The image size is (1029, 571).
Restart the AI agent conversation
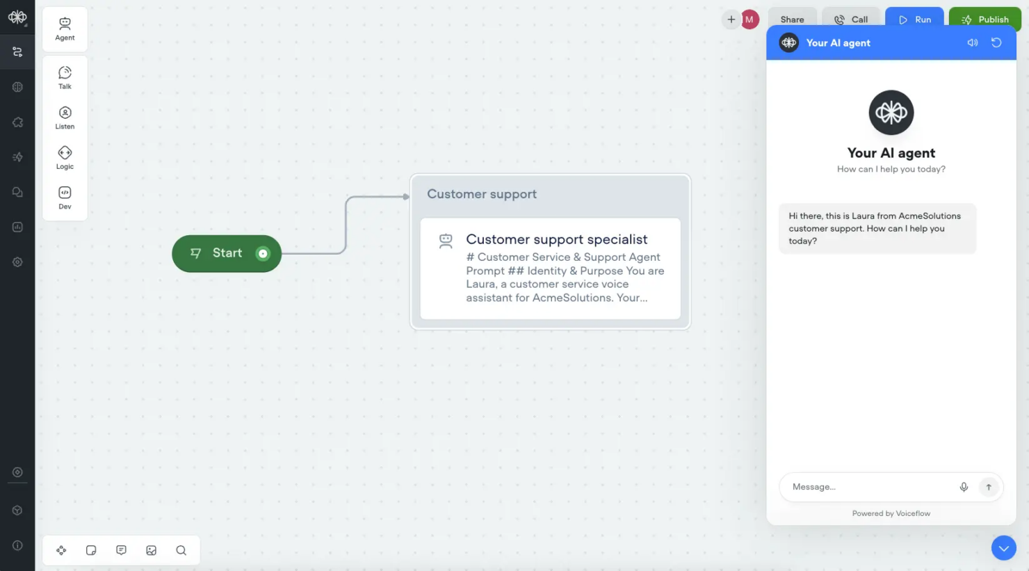996,42
